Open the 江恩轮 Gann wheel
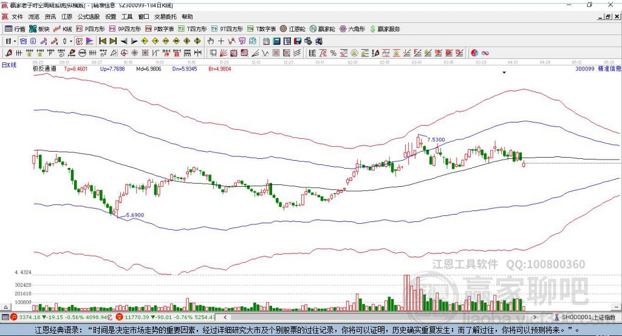Screen dimensions: 622x336 (293, 29)
